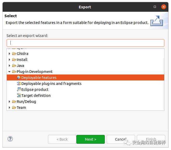Click the Deployable features wizard icon
Viewport: 171px width, 150px height.
click(x=19, y=78)
